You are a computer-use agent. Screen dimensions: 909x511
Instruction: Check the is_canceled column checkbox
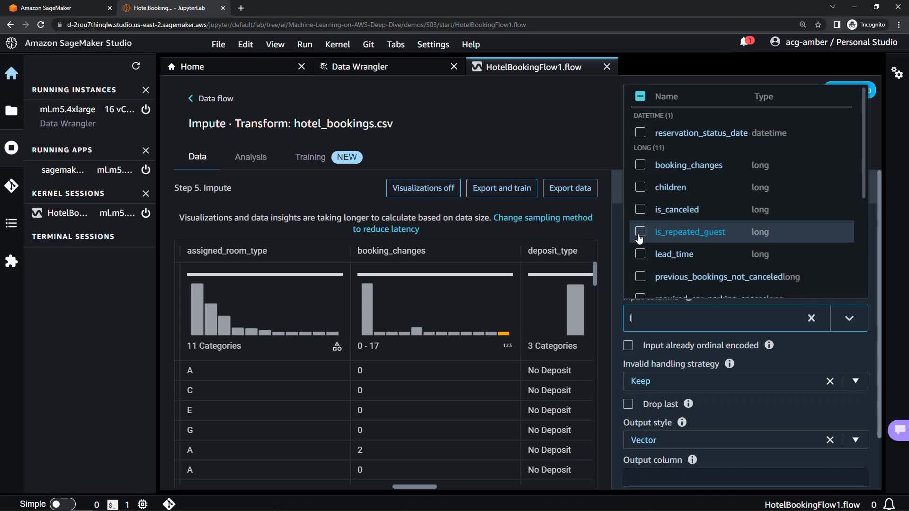click(640, 209)
